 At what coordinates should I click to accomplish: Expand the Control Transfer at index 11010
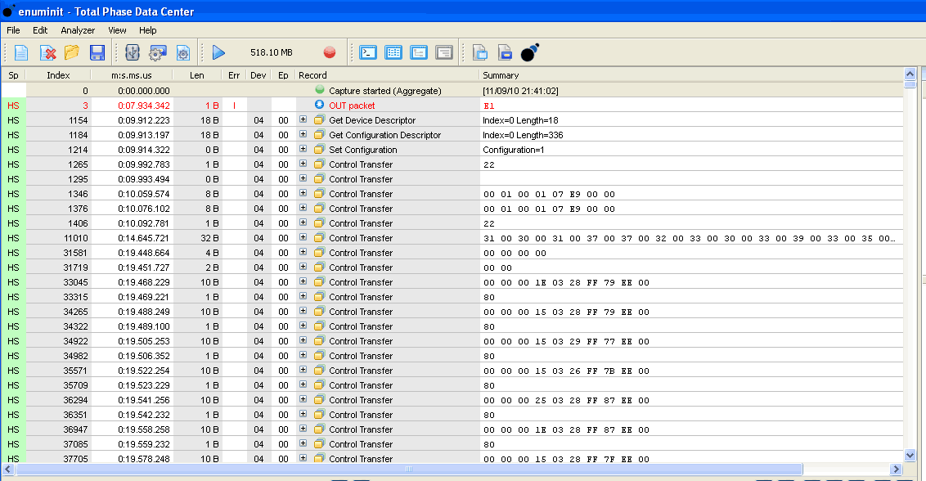[x=303, y=237]
